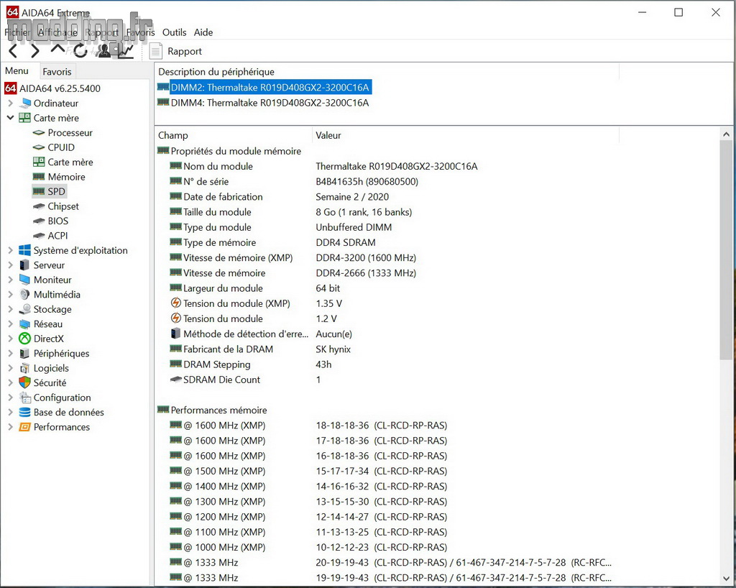The height and width of the screenshot is (588, 736).
Task: Click the user profile toolbar icon
Action: click(103, 51)
